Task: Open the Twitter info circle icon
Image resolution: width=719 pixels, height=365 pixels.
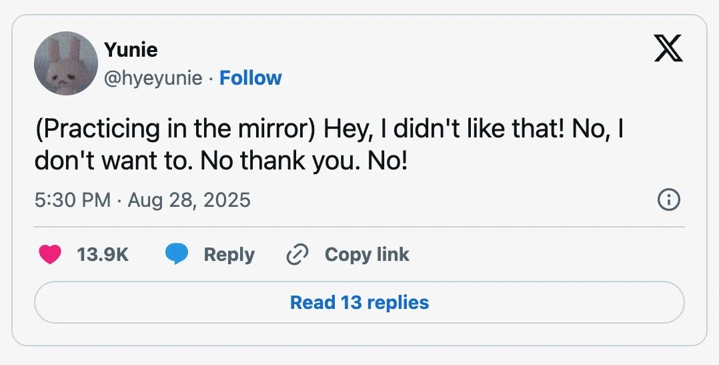Action: pos(668,200)
